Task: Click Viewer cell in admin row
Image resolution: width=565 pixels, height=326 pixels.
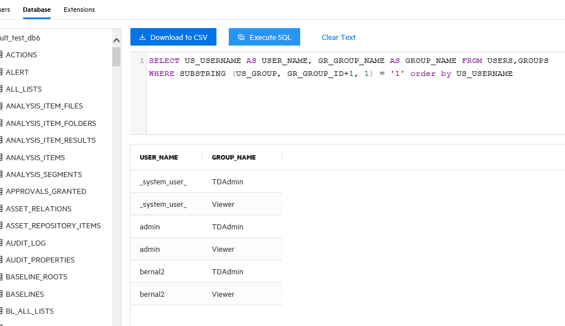Action: 223,249
